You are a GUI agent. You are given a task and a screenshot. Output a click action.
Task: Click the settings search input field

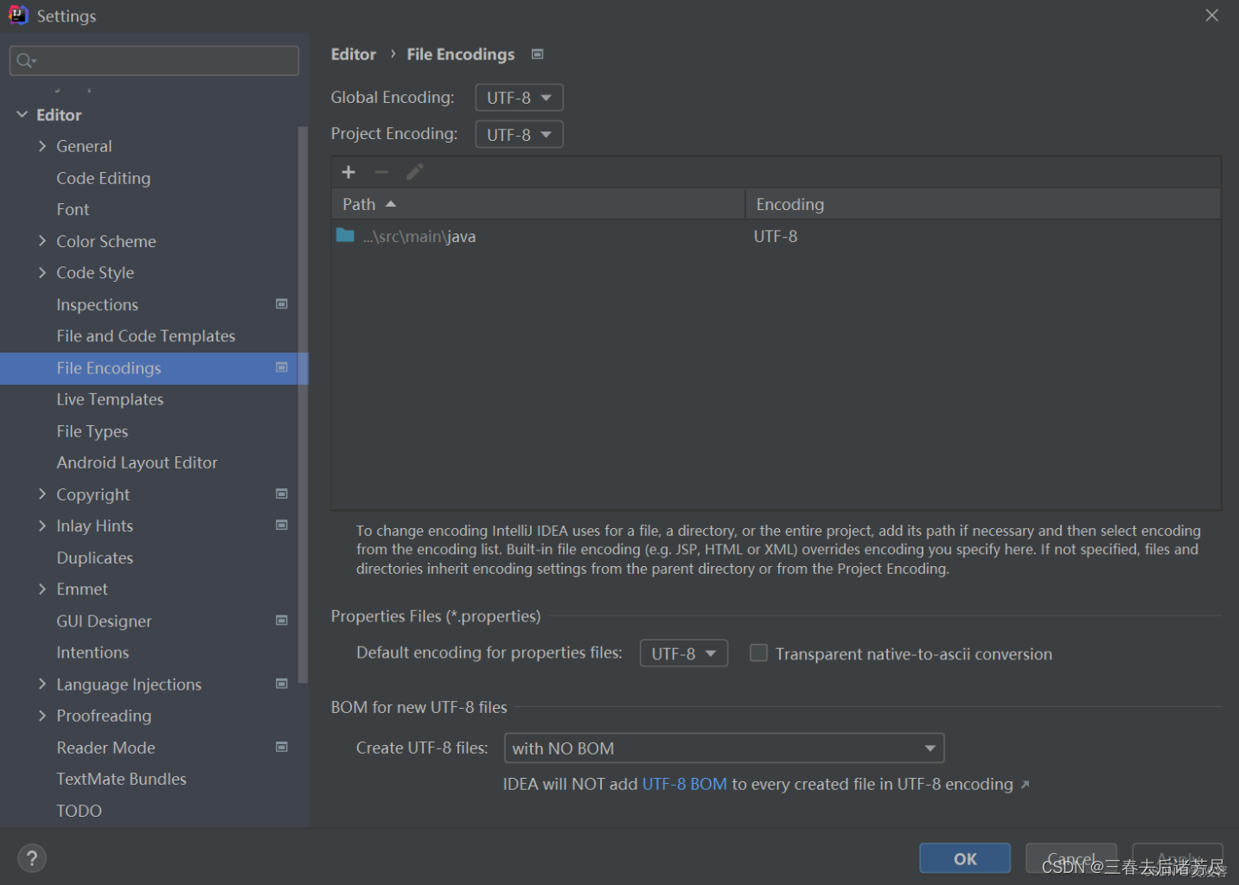[155, 60]
